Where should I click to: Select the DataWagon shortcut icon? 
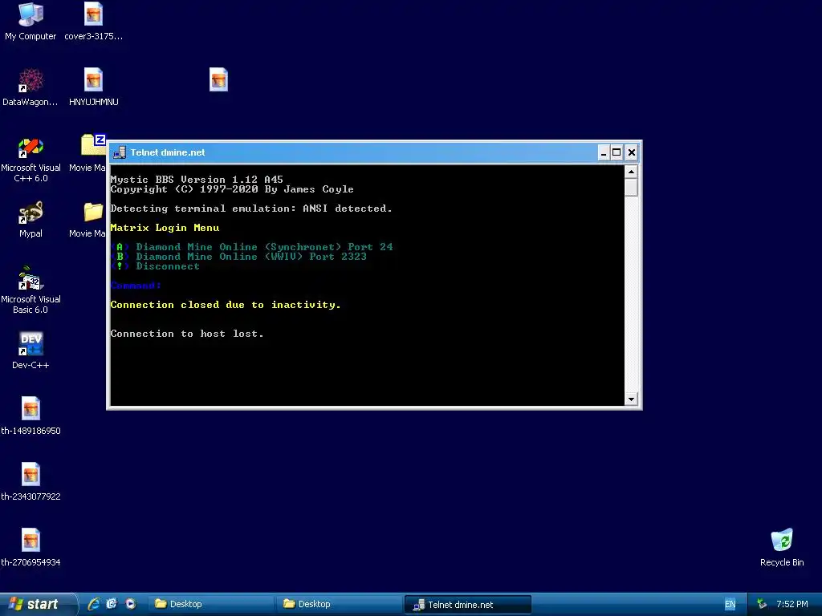[x=31, y=87]
